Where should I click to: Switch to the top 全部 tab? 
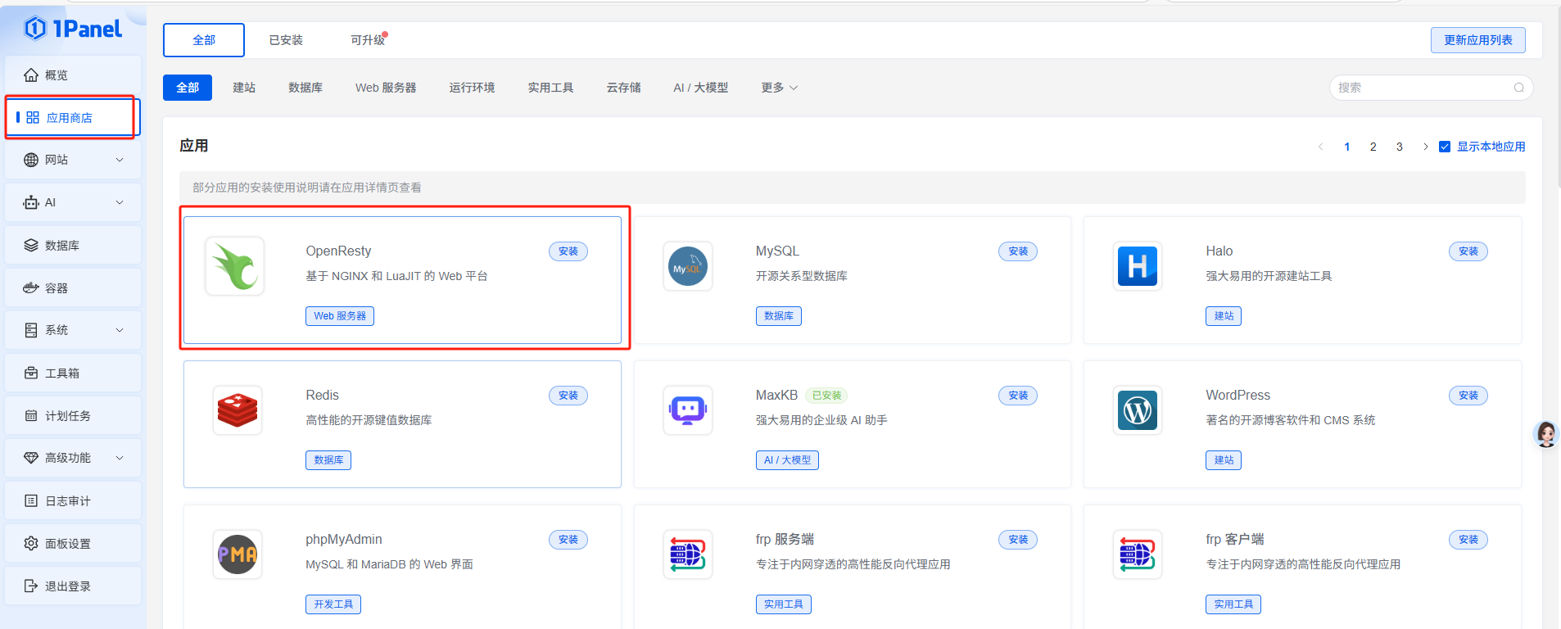[204, 40]
